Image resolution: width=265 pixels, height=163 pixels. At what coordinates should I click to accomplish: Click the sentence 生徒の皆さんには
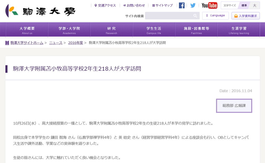67,158
